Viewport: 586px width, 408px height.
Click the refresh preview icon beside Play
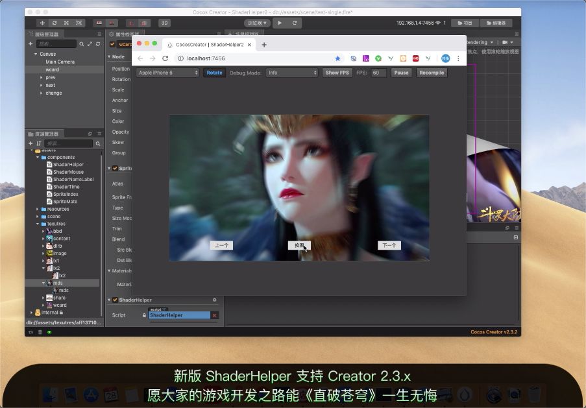(295, 23)
